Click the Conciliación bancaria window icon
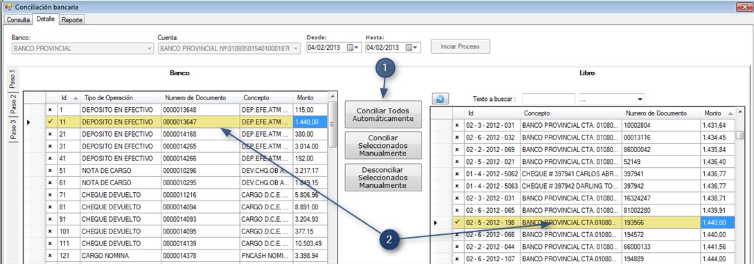This screenshot has height=264, width=754. pos(7,7)
